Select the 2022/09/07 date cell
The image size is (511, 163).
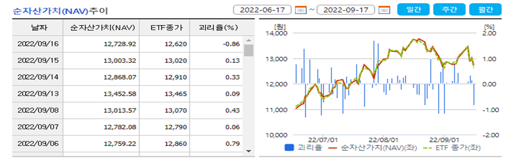[38, 127]
